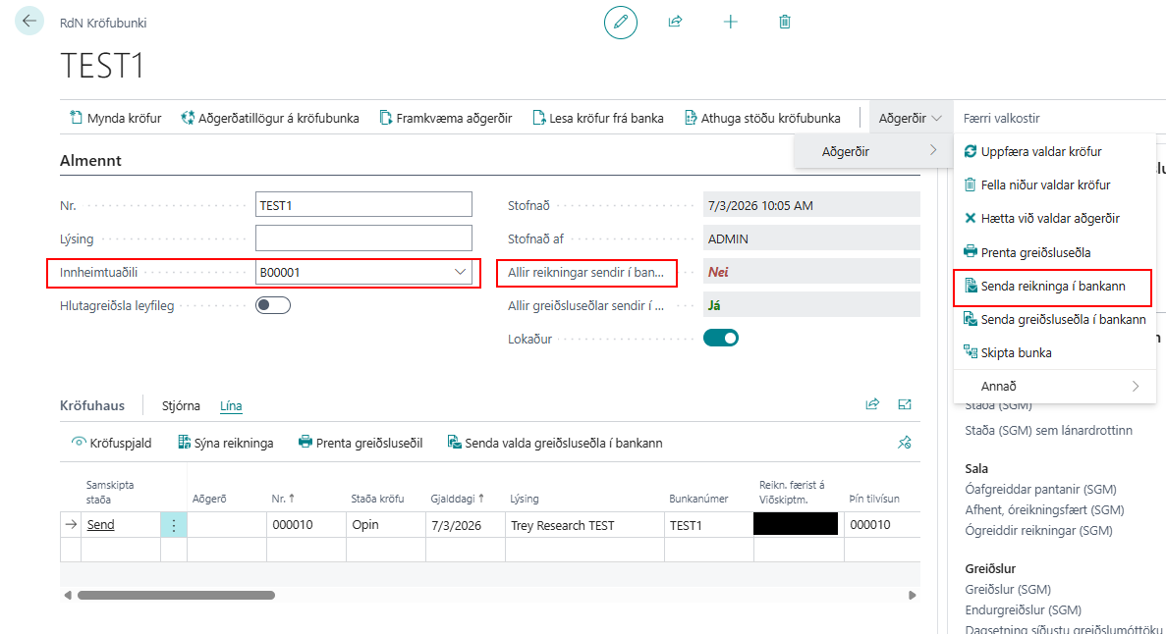
Task: Click the plus icon to create new
Action: (730, 22)
